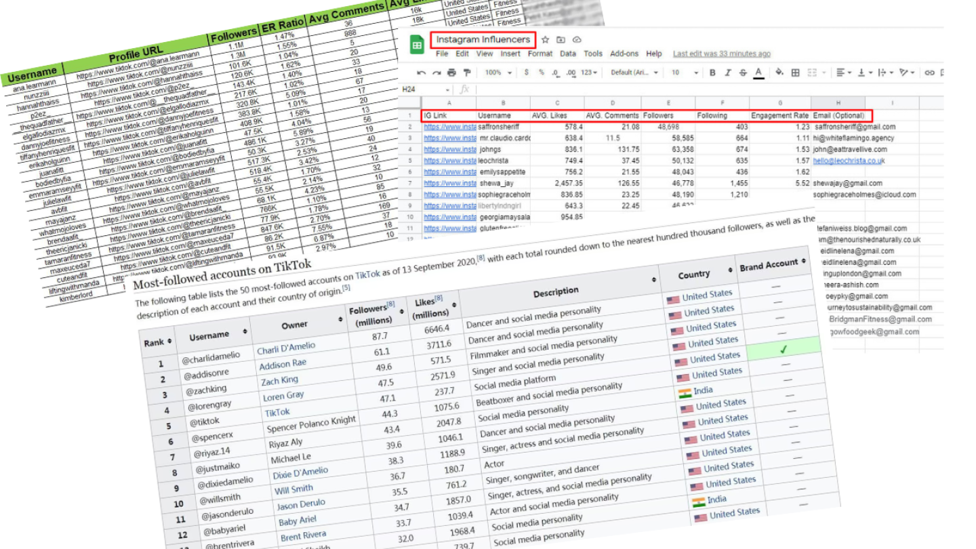
Task: Select column A header in Sheets
Action: (449, 103)
